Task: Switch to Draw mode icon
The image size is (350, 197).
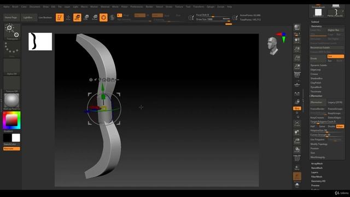Action: tap(68, 18)
